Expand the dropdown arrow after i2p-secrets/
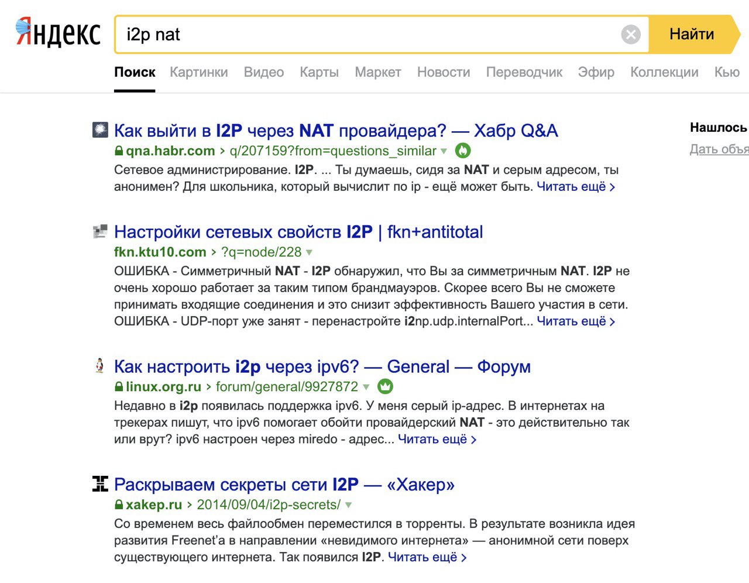Viewport: 749px width, 583px height. click(x=348, y=505)
